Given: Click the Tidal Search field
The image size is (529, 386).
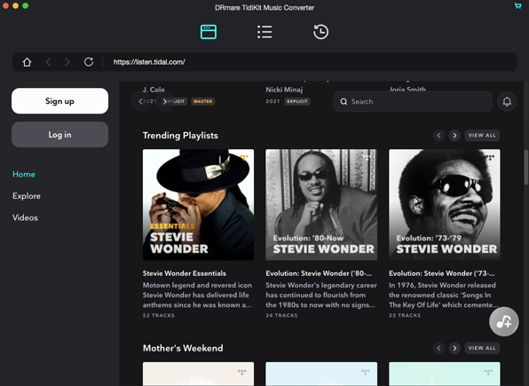Looking at the screenshot, I should tap(413, 101).
